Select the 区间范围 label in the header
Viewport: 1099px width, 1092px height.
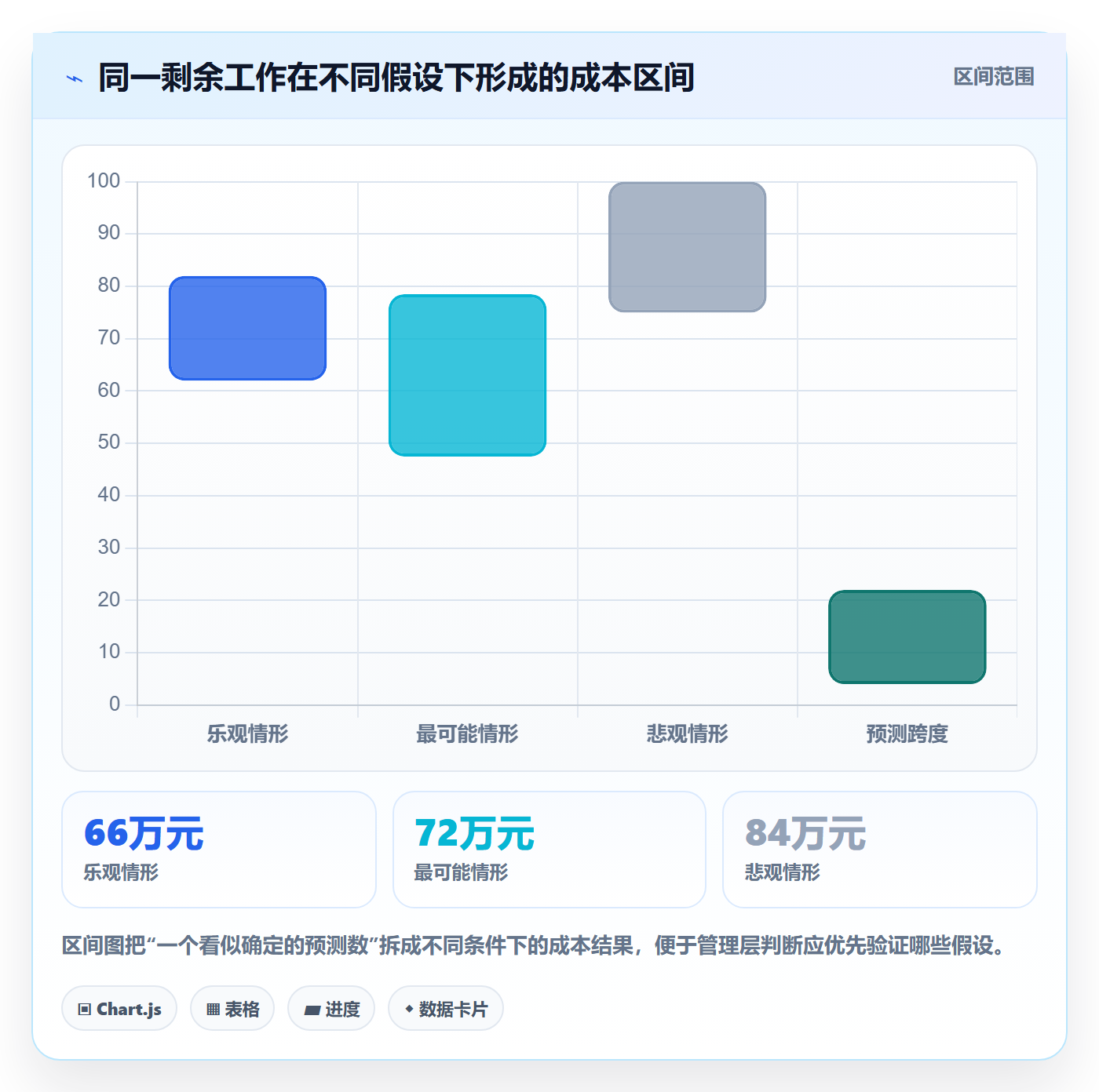tap(994, 77)
